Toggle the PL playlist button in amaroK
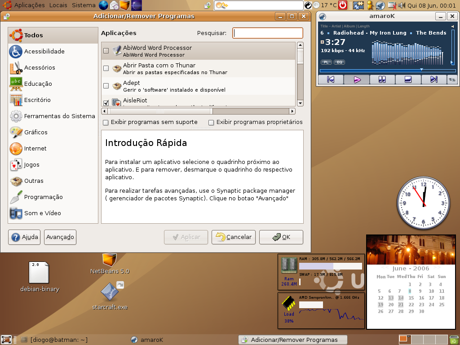Screen dimensions: 460x345 pos(326,62)
